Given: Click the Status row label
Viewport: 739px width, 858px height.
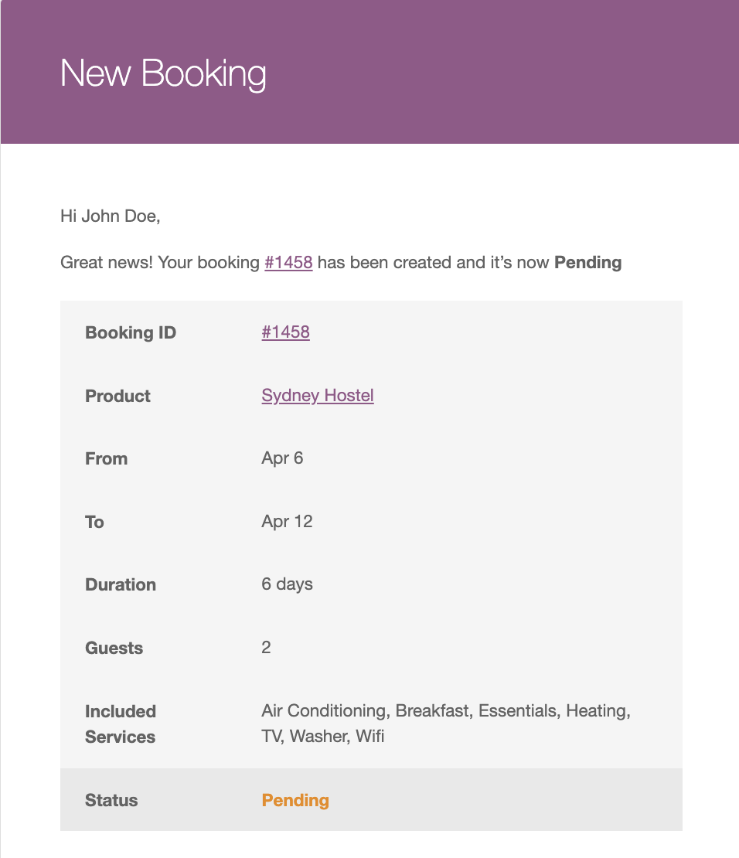Looking at the screenshot, I should [111, 801].
